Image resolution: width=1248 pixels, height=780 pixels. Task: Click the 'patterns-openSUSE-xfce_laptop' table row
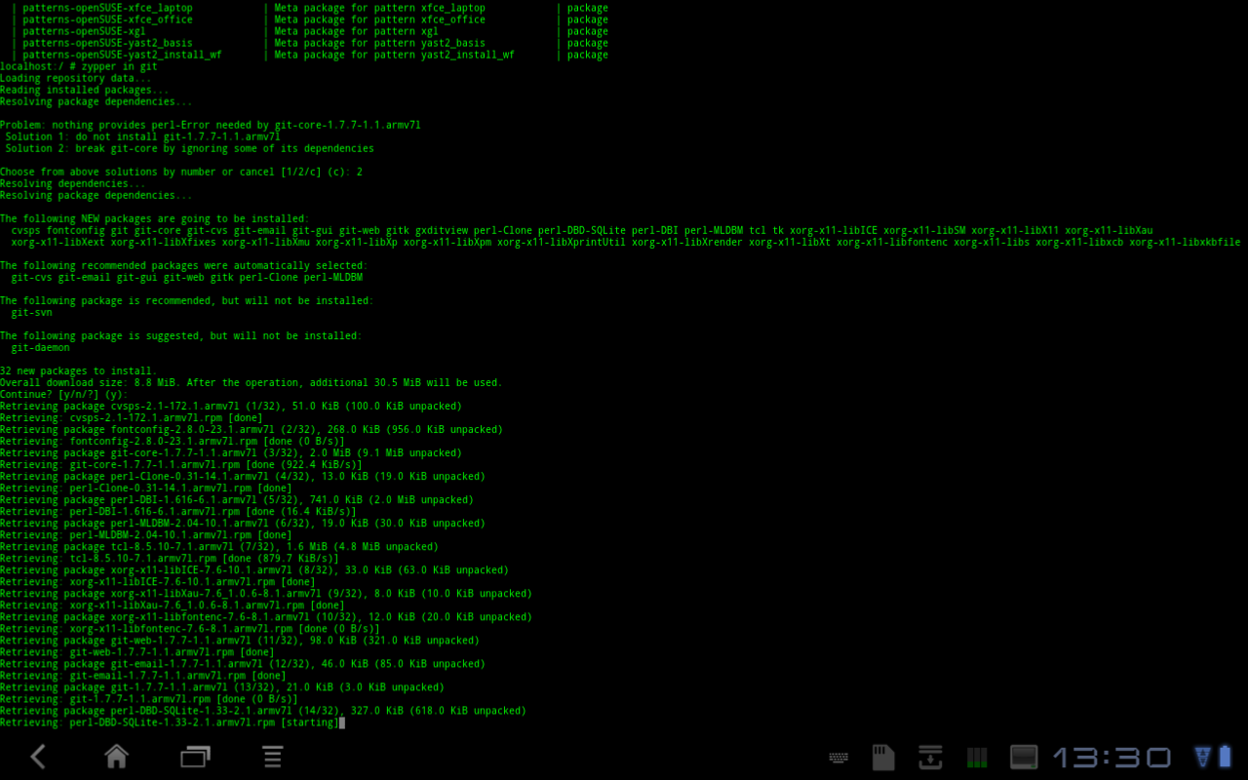tap(107, 8)
